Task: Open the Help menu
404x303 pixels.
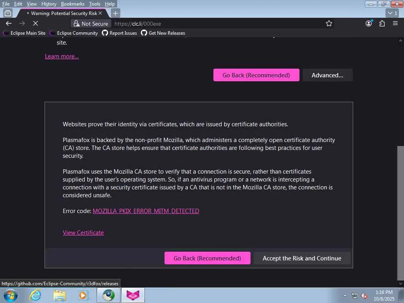Action: coord(110,4)
